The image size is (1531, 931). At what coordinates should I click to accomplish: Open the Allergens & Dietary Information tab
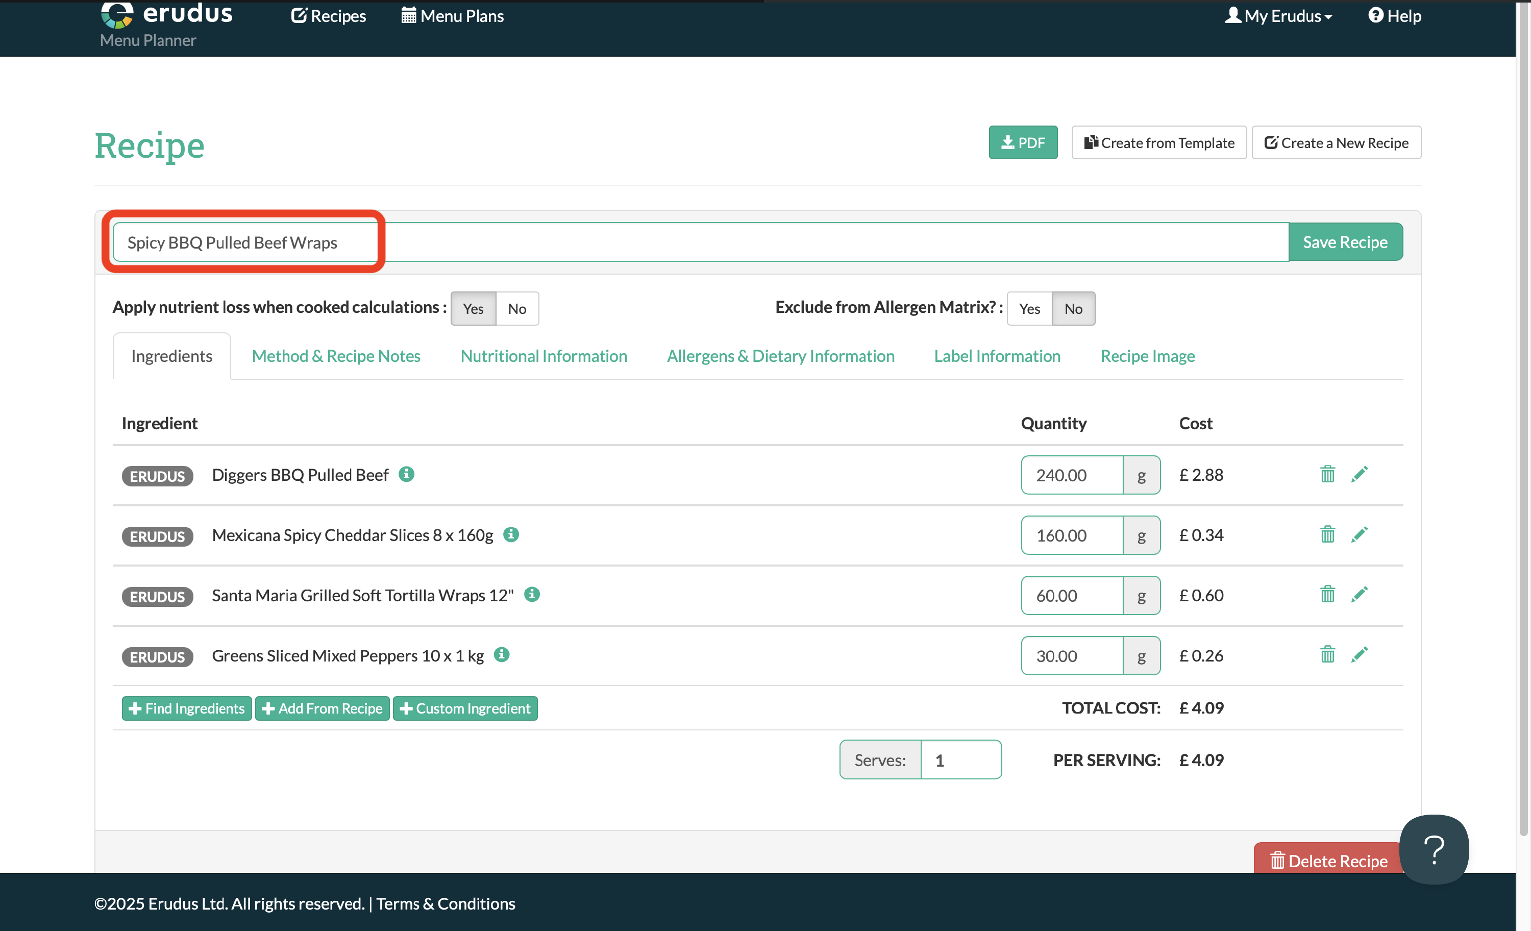point(780,356)
